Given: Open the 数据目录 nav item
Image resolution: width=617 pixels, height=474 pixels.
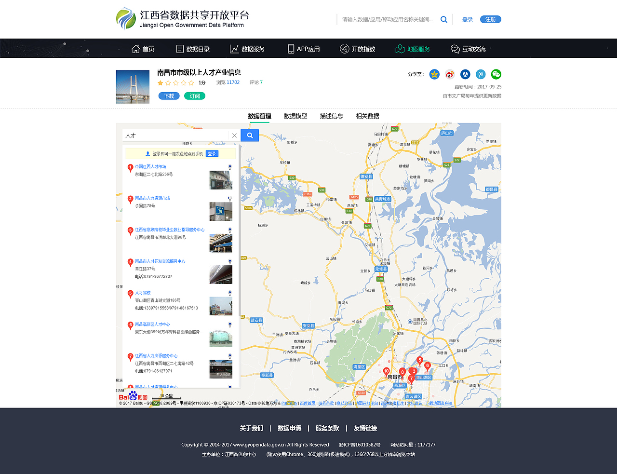Looking at the screenshot, I should tap(193, 49).
